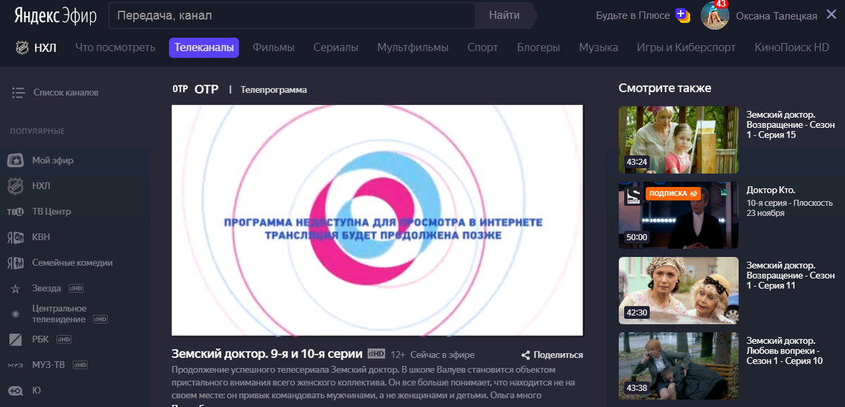Click the Семейные комедии sidebar label
The height and width of the screenshot is (407, 845).
(x=73, y=263)
